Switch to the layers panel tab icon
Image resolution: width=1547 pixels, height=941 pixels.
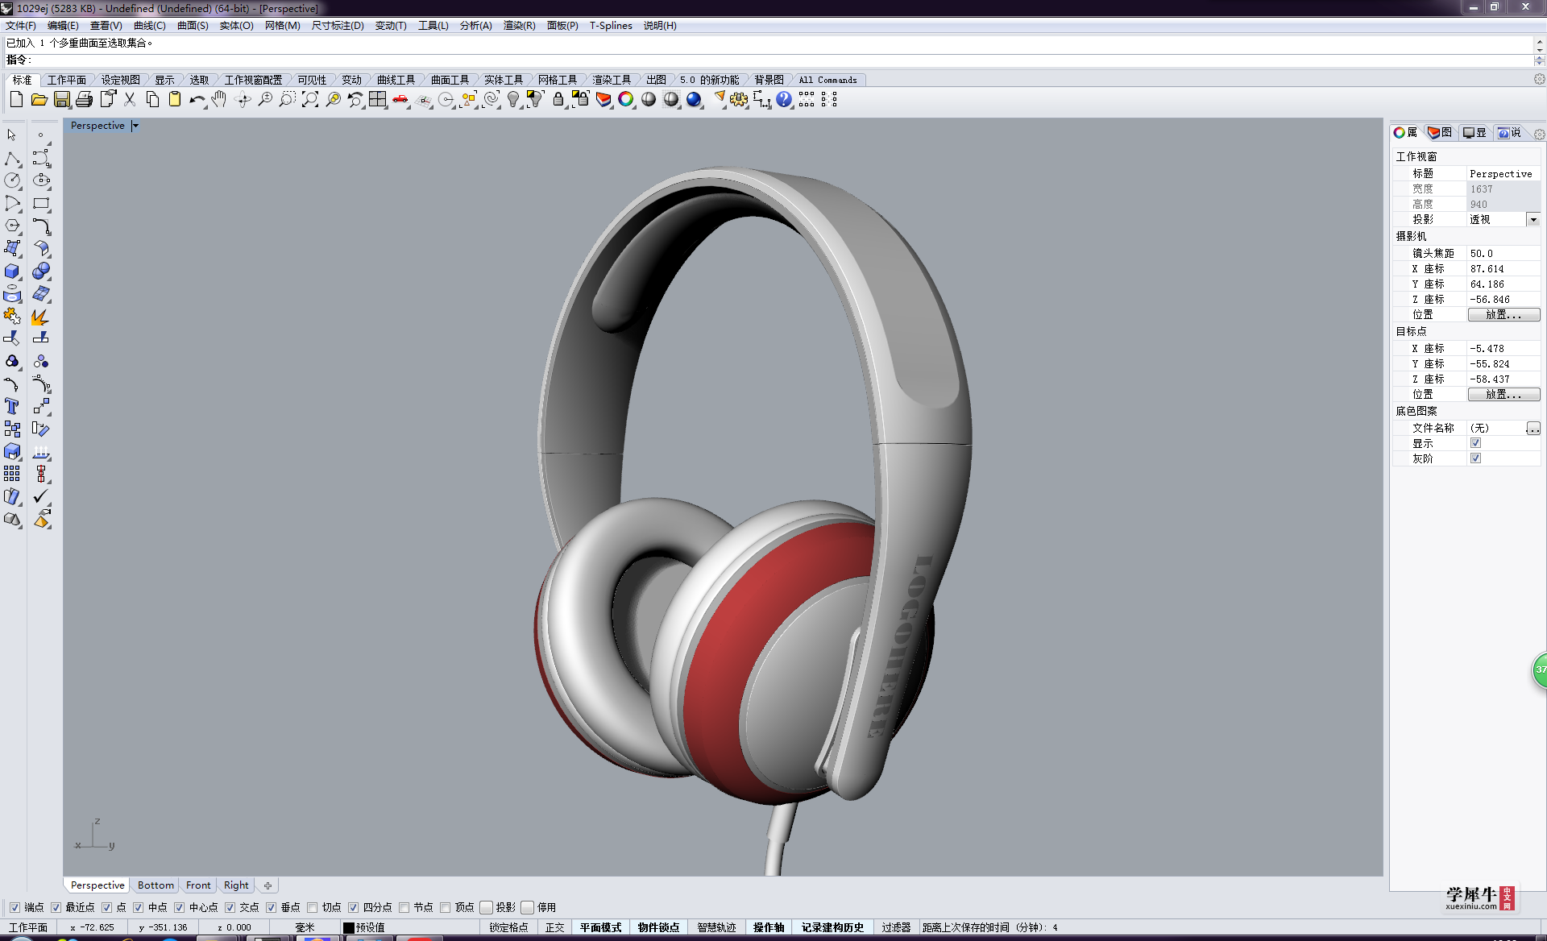[x=1439, y=132]
